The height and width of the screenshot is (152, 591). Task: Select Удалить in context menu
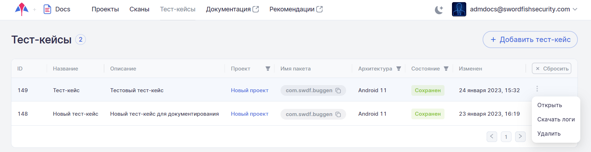point(549,134)
